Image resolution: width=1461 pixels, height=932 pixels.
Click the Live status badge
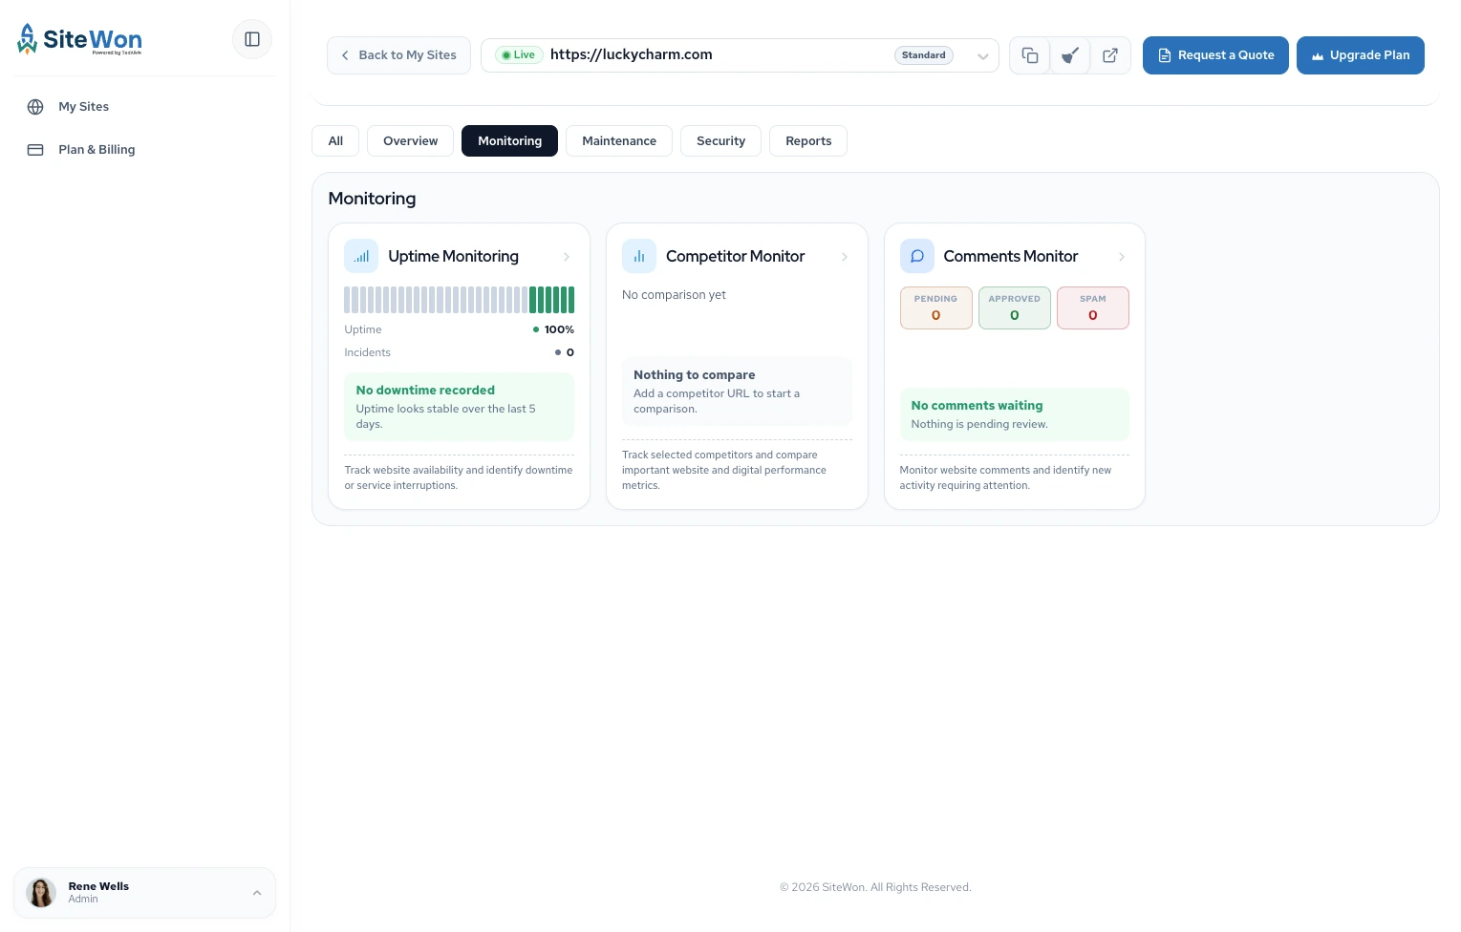tap(519, 55)
